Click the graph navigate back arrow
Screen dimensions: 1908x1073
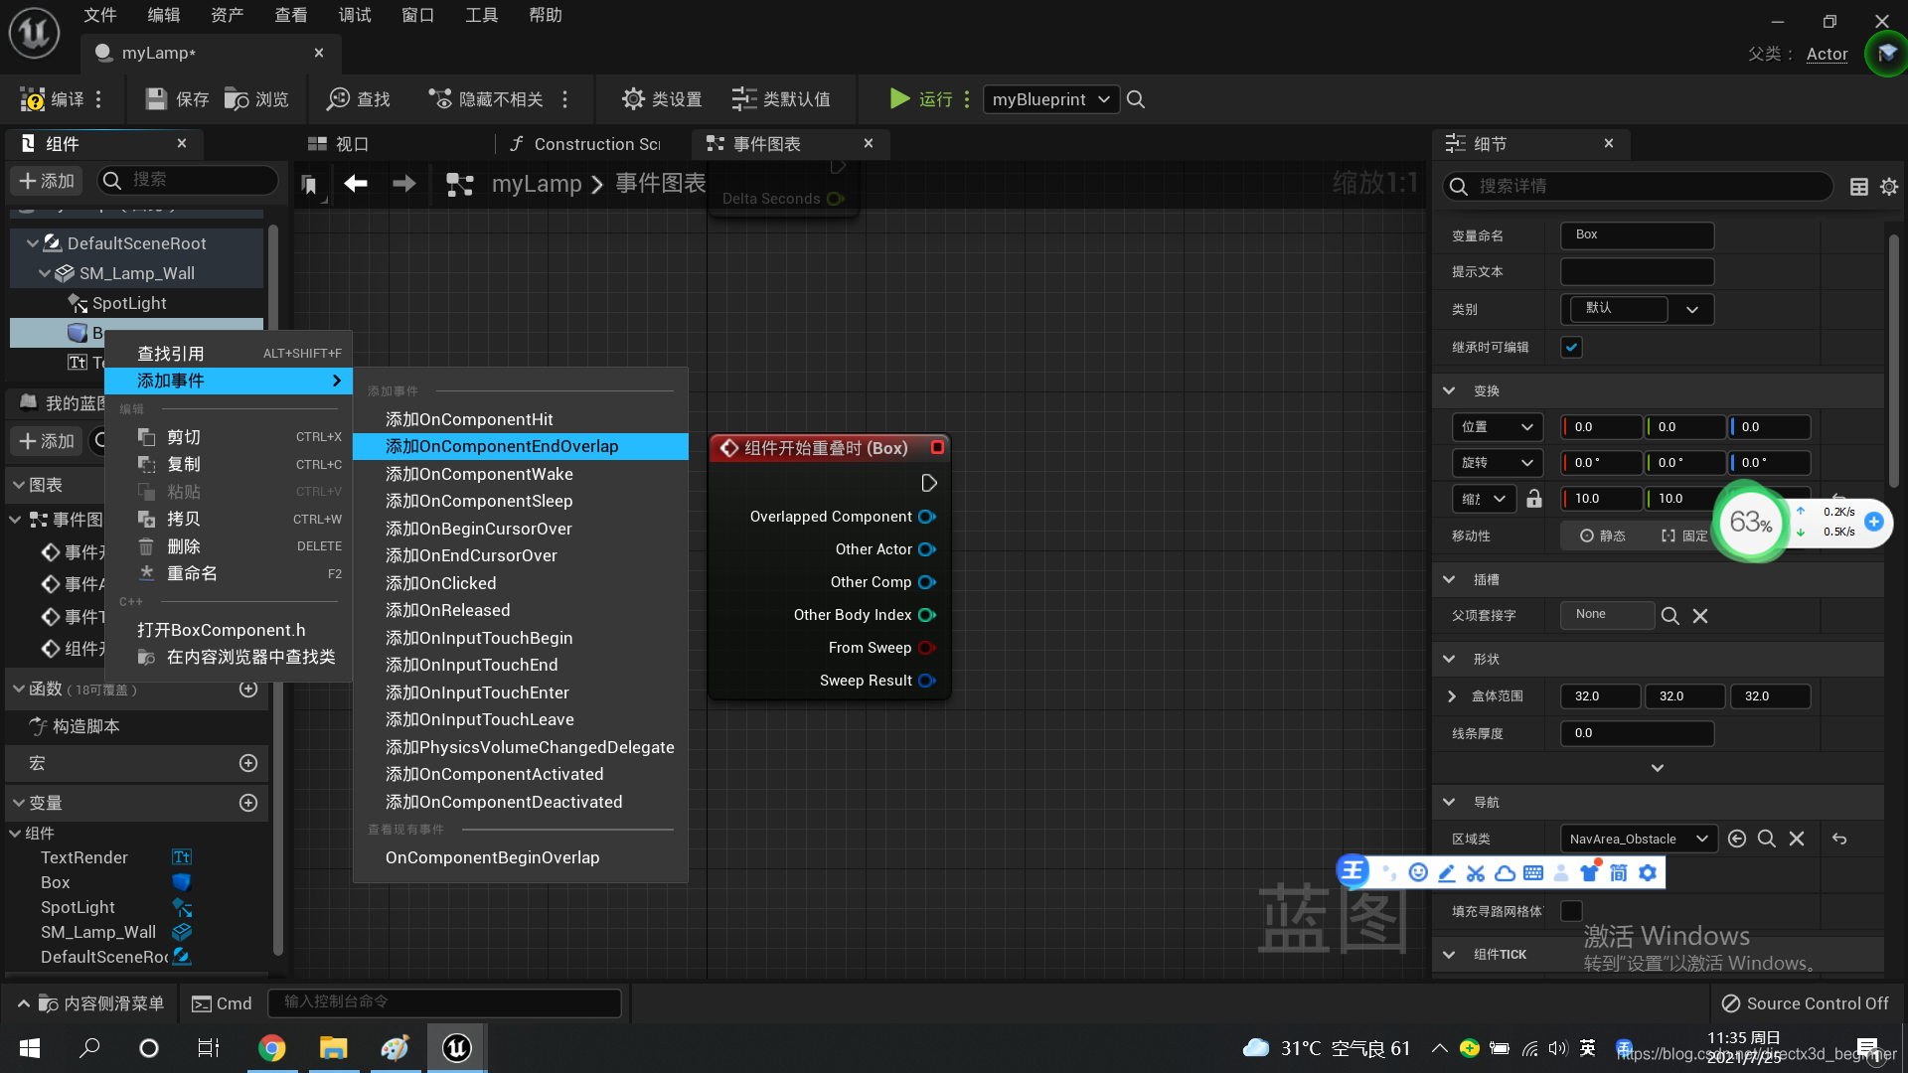[x=356, y=184]
